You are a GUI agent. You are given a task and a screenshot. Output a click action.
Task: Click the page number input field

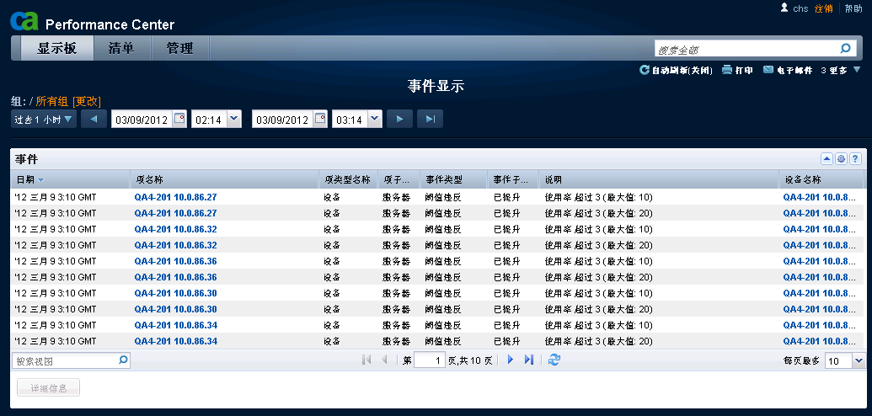(430, 361)
